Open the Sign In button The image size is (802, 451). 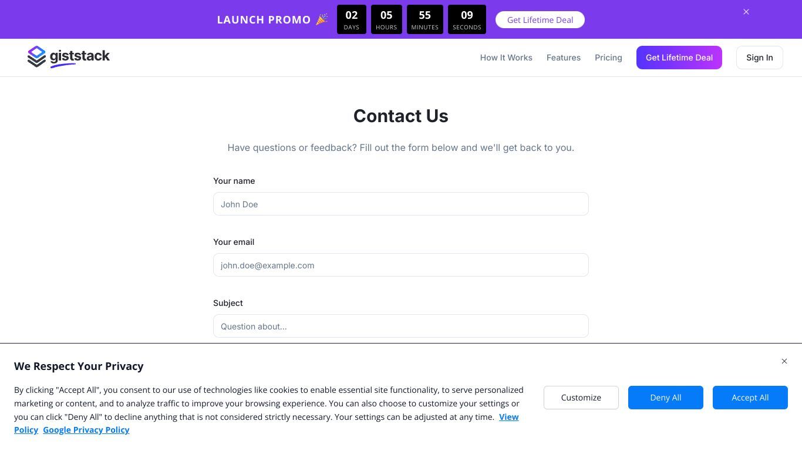pos(760,58)
